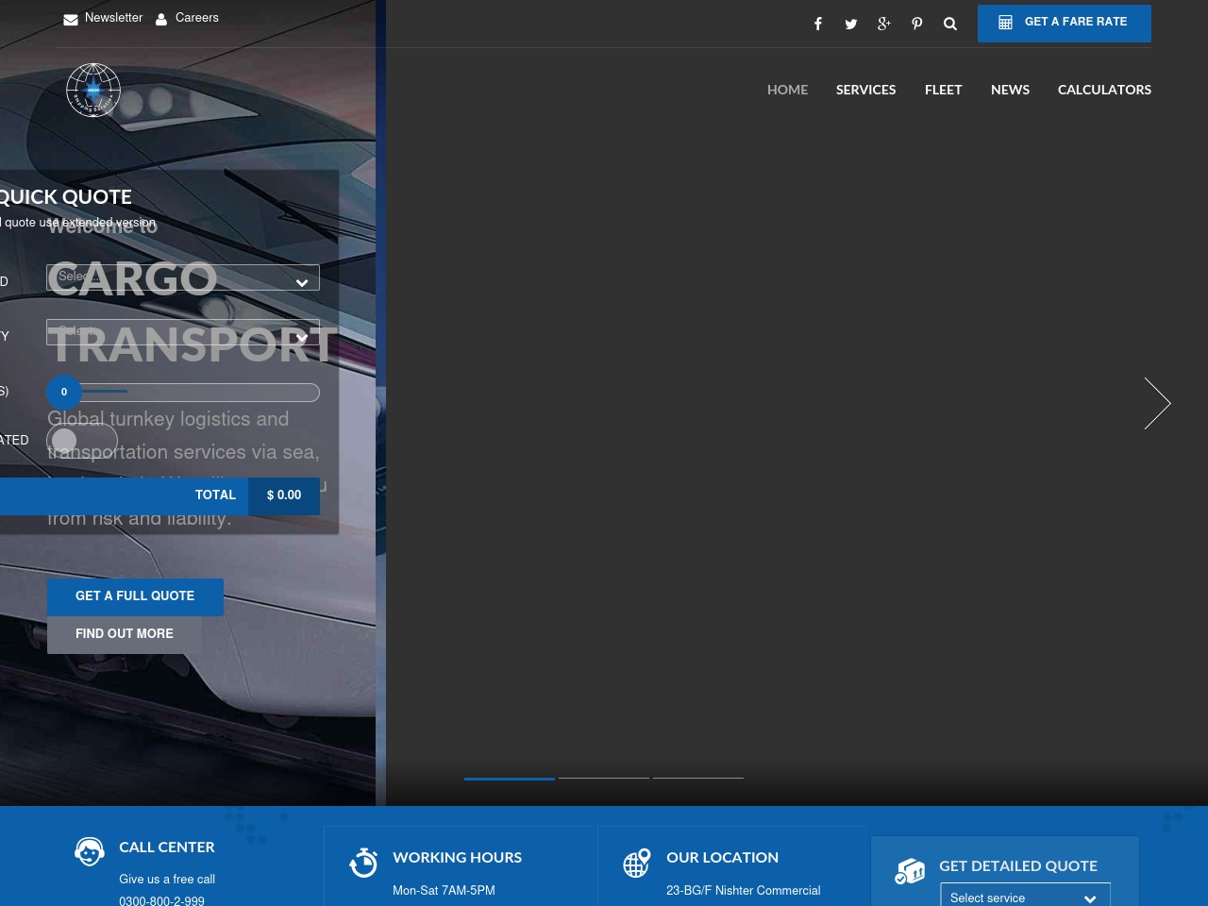Open the Facebook social icon
The image size is (1208, 906).
818,24
